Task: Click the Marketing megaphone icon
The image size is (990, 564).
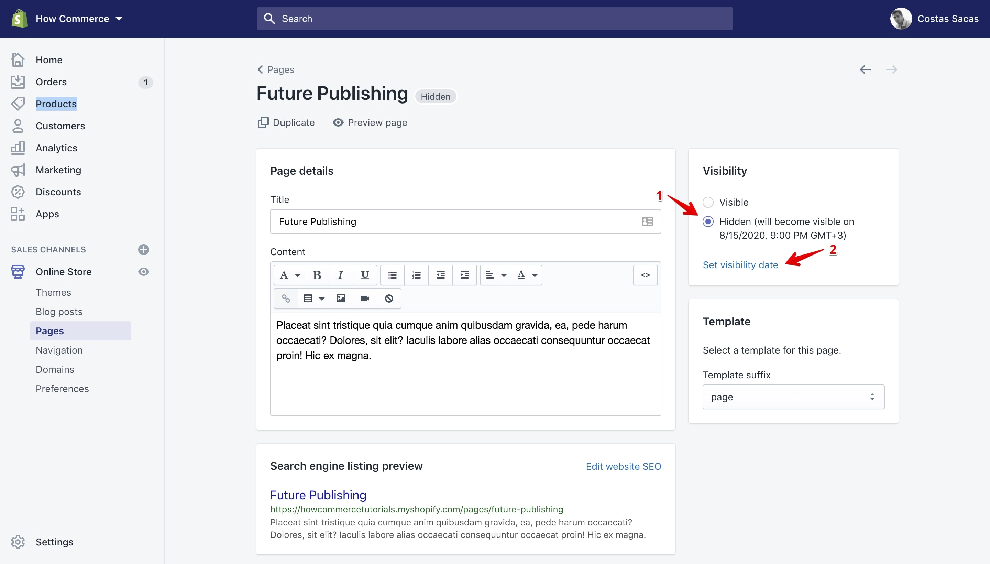Action: pyautogui.click(x=18, y=170)
